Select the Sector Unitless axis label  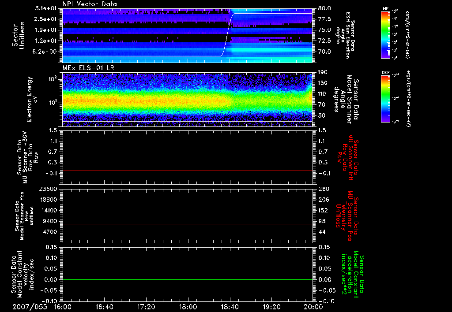tap(19, 34)
